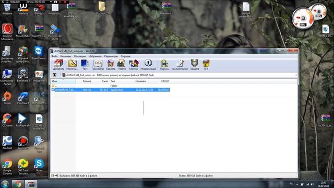This screenshot has height=188, width=334.
Task: Open the Команды menu
Action: coord(66,56)
